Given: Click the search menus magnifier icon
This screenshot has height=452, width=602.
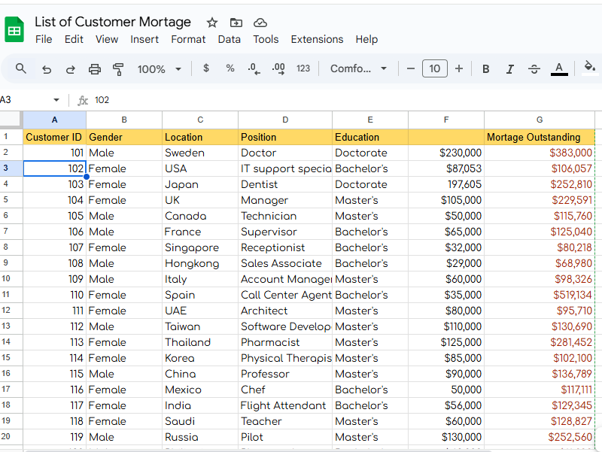Looking at the screenshot, I should [x=21, y=68].
